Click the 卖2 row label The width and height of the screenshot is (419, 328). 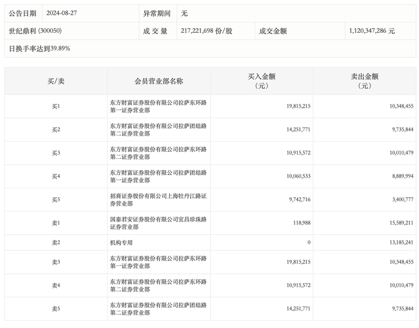[x=56, y=243]
